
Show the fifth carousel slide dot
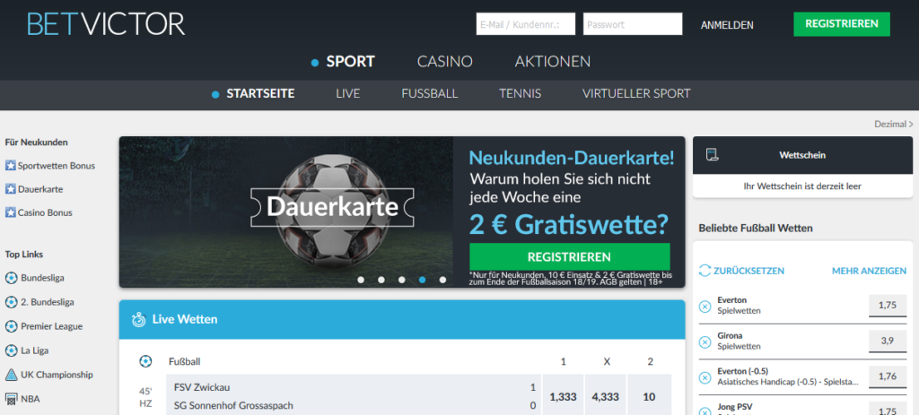click(x=442, y=280)
